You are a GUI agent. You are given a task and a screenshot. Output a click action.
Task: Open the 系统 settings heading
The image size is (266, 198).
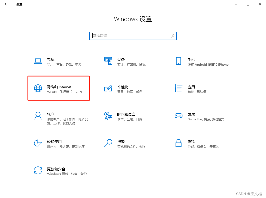pyautogui.click(x=50, y=60)
